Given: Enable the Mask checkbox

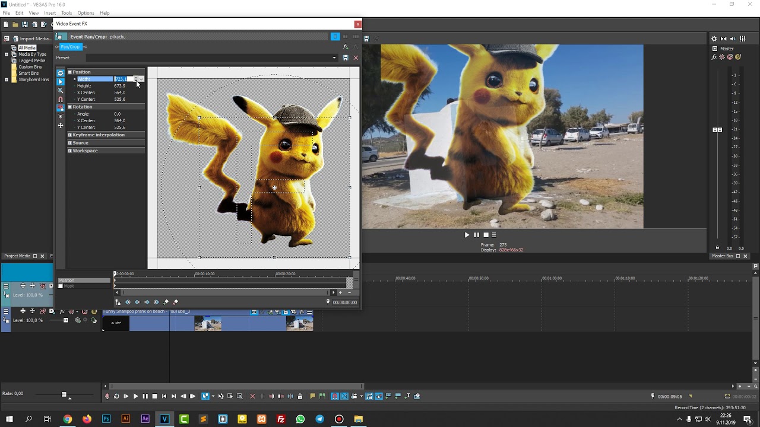Looking at the screenshot, I should pyautogui.click(x=60, y=286).
